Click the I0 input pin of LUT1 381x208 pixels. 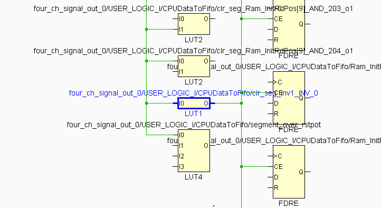tap(182, 103)
